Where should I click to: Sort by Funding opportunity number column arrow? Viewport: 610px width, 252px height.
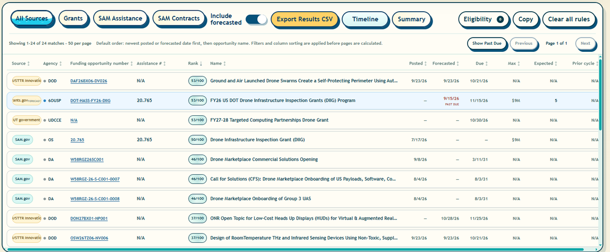point(132,64)
